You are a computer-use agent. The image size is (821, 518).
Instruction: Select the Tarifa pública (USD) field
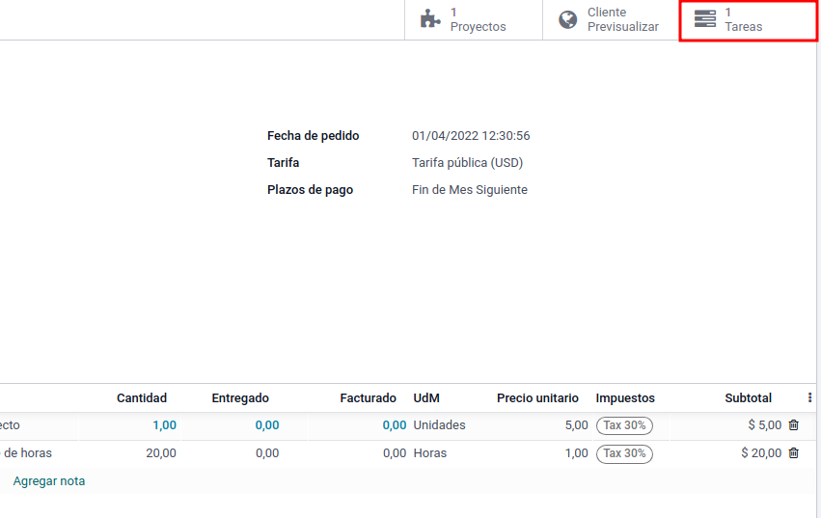click(467, 163)
